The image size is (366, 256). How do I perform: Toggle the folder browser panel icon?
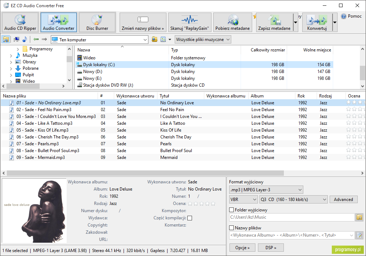point(6,39)
